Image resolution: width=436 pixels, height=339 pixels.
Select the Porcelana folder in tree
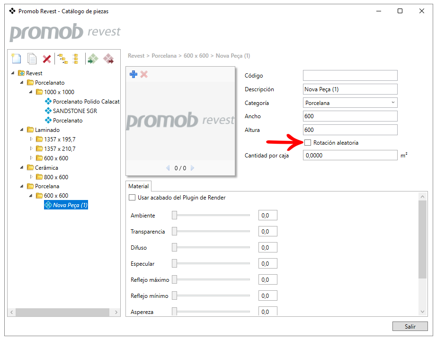point(43,186)
